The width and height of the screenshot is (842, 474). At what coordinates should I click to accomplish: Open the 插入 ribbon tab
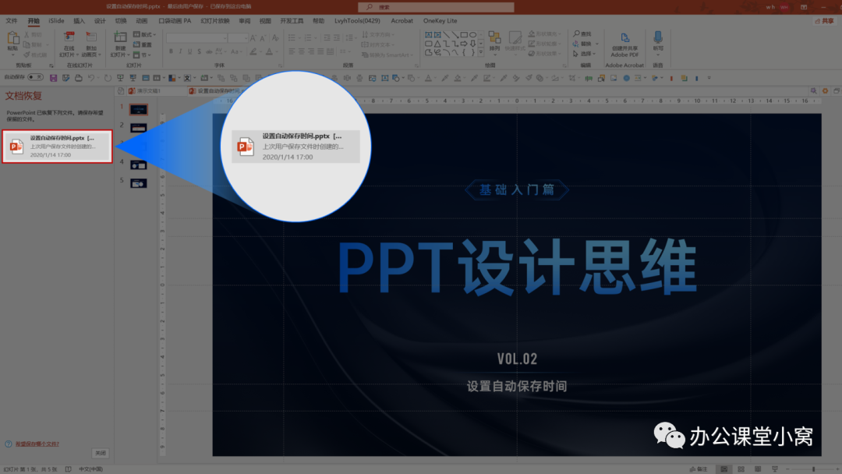coord(79,21)
